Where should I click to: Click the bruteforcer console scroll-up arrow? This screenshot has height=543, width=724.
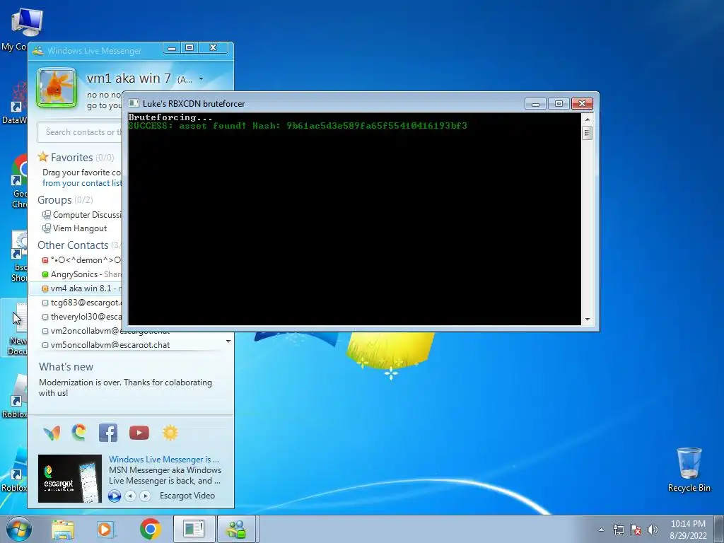[x=588, y=119]
